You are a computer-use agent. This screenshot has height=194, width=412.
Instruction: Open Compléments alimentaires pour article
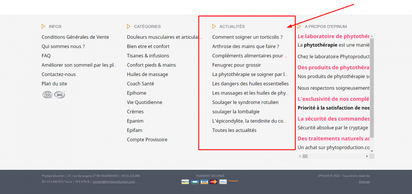(x=250, y=56)
